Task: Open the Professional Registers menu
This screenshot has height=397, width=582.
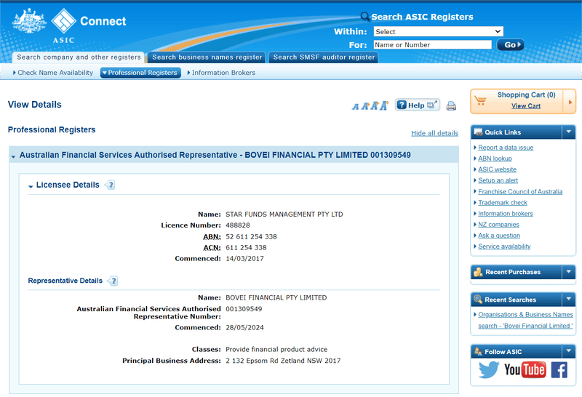Action: (140, 73)
